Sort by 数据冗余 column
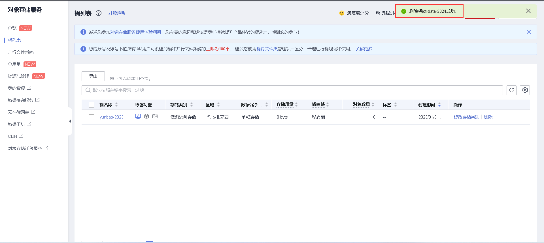Screen dimensions: 544x243 tap(267, 105)
